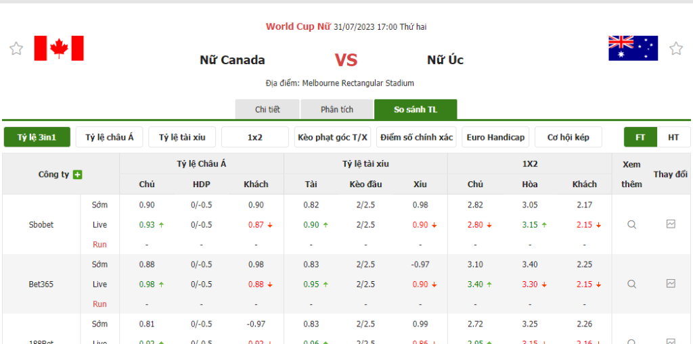Select the So sánh TL tab
The width and height of the screenshot is (693, 344).
coord(416,109)
